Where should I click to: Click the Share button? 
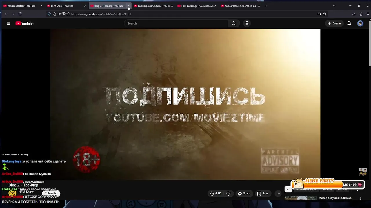click(x=244, y=194)
